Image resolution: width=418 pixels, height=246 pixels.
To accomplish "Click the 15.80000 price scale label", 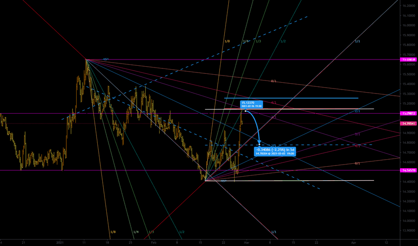I will [x=409, y=45].
